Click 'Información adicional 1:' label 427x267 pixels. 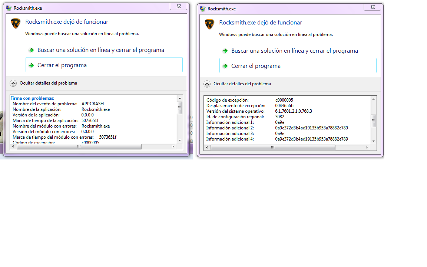pyautogui.click(x=230, y=122)
